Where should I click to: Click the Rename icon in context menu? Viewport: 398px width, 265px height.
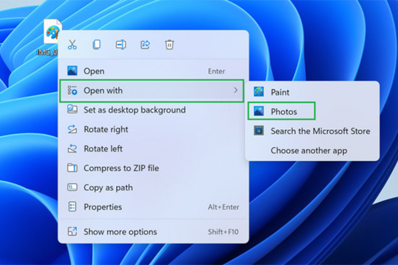121,44
